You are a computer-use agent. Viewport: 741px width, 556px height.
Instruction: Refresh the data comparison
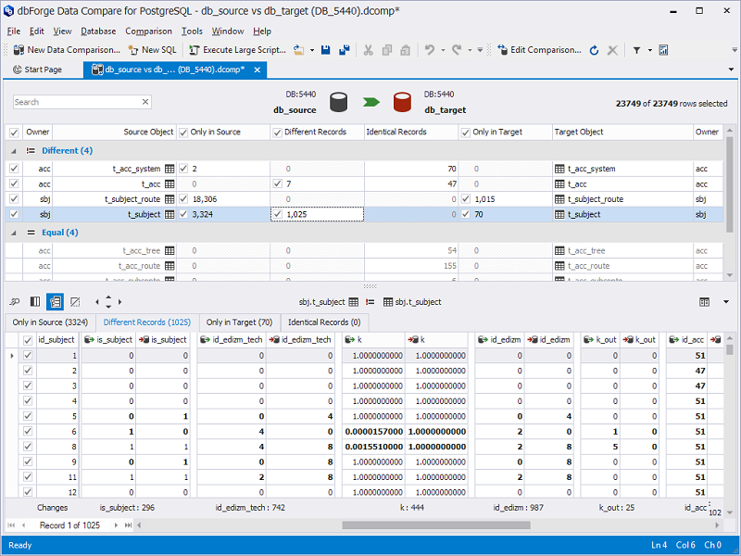(594, 50)
